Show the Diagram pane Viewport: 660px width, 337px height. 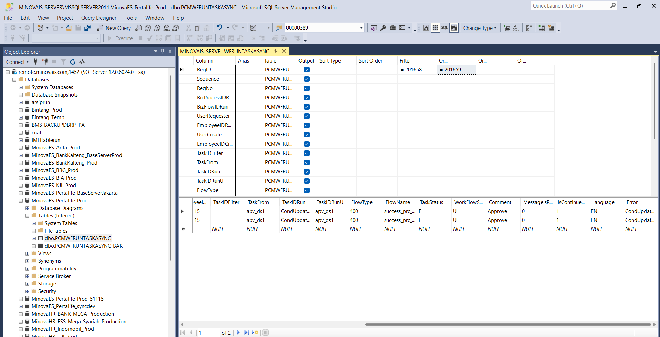(x=426, y=28)
